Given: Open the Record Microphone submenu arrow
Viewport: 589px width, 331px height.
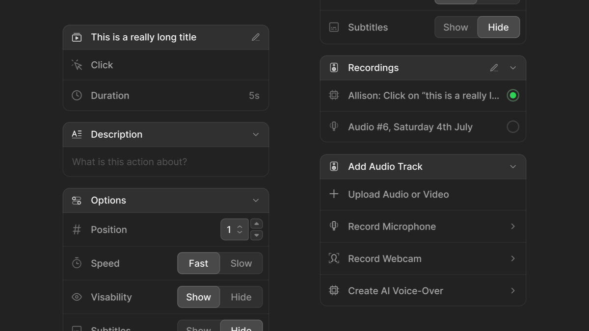Looking at the screenshot, I should 513,226.
